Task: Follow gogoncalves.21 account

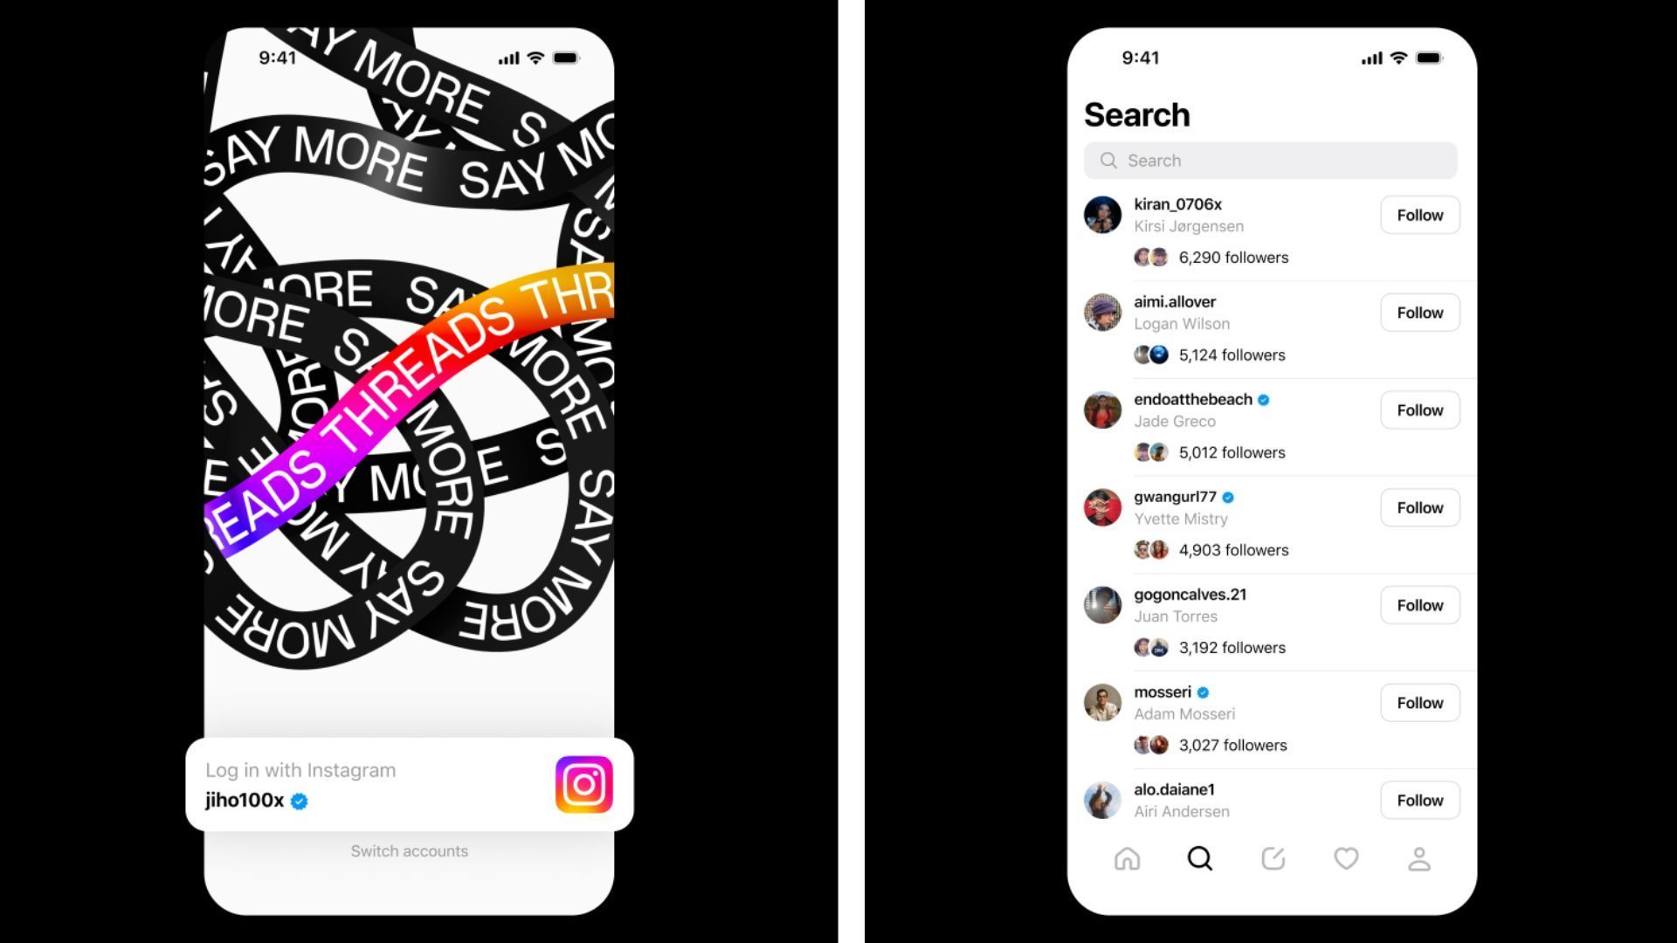Action: point(1418,604)
